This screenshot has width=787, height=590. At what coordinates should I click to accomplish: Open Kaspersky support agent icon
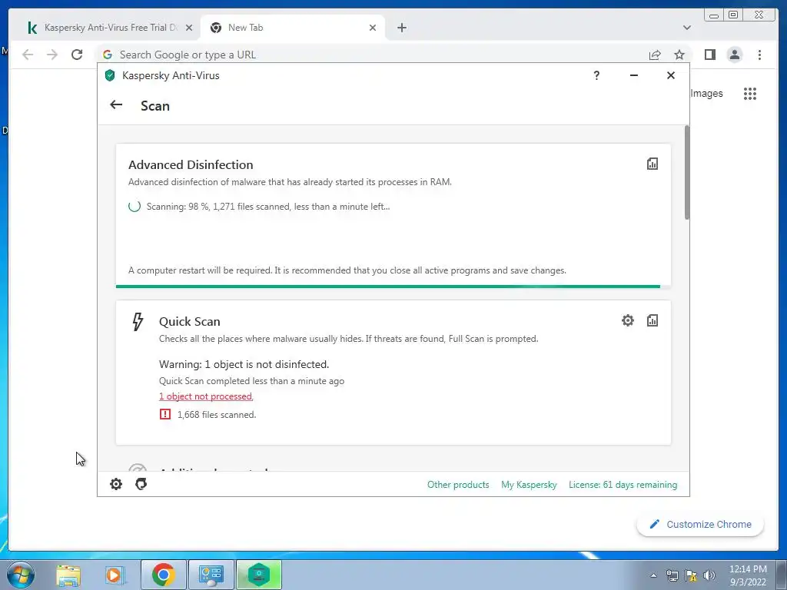141,484
